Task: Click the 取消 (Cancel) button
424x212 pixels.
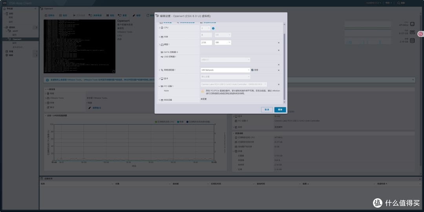Action: [x=267, y=110]
